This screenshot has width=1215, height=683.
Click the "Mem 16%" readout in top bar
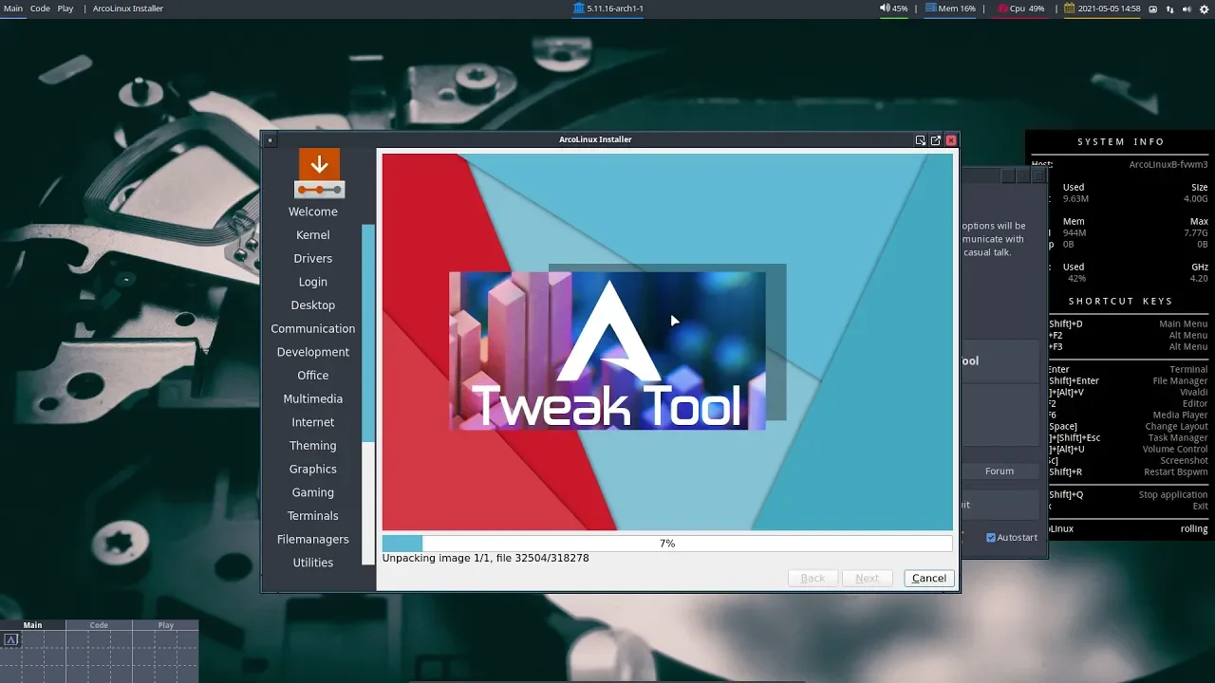(x=957, y=9)
